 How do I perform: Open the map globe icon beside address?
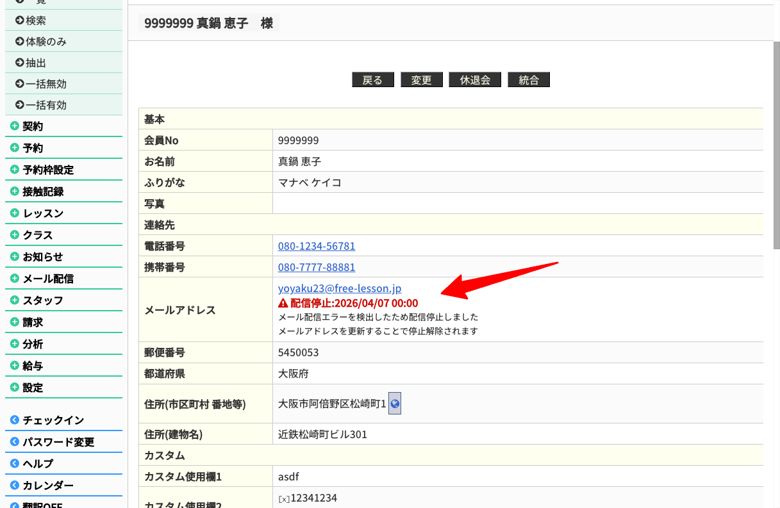point(395,404)
